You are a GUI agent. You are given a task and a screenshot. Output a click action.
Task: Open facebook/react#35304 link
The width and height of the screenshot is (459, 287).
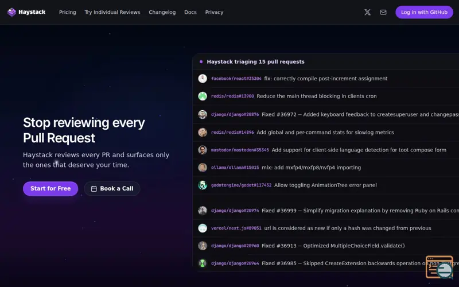pyautogui.click(x=236, y=79)
